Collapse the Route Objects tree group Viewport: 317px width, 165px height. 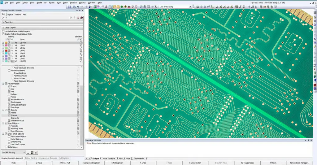coord(3,84)
